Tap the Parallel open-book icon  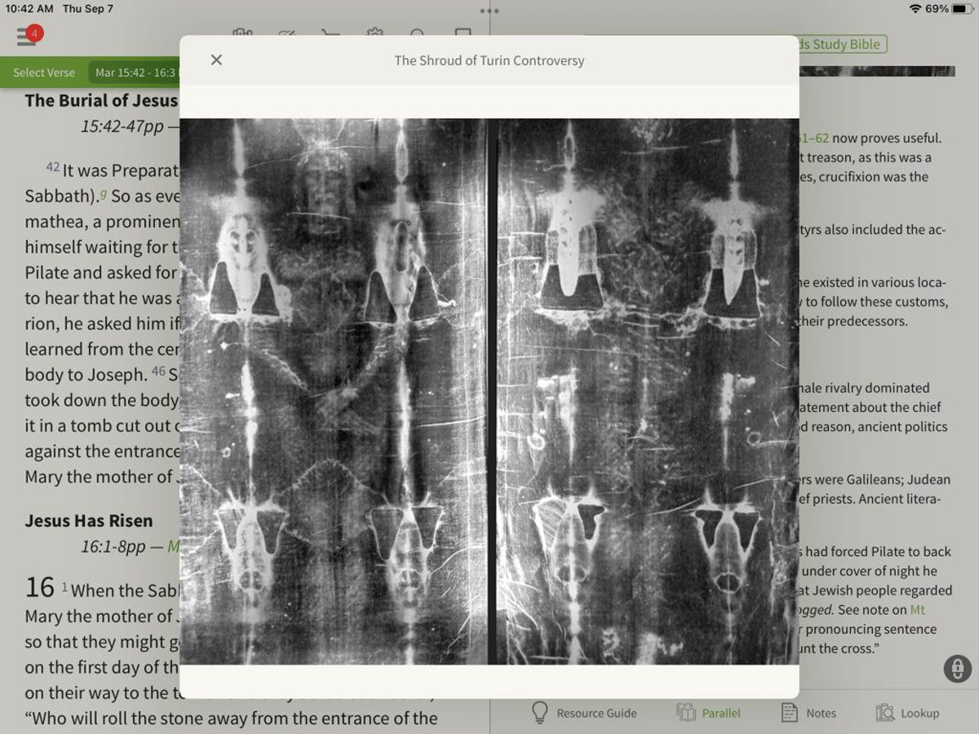tap(685, 712)
